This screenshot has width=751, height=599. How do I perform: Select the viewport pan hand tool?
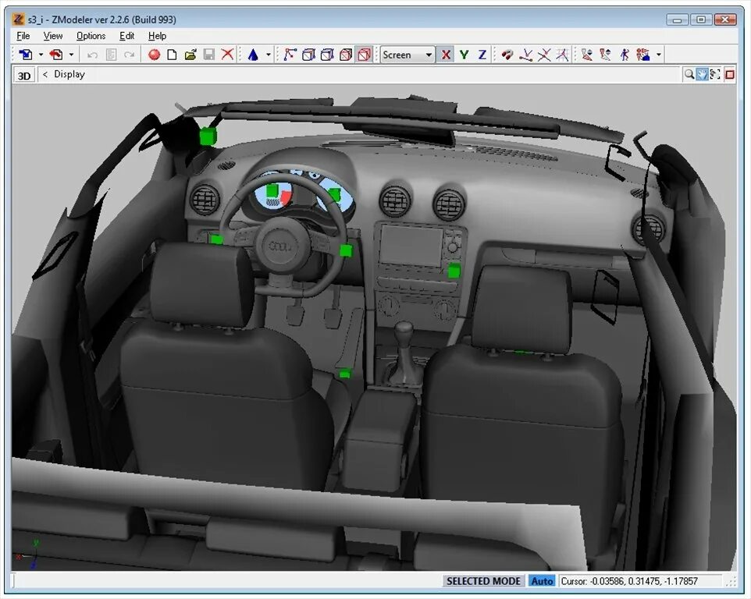click(x=702, y=74)
